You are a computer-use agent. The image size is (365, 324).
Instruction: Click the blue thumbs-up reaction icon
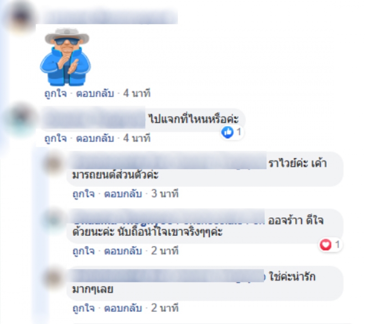[x=227, y=132]
